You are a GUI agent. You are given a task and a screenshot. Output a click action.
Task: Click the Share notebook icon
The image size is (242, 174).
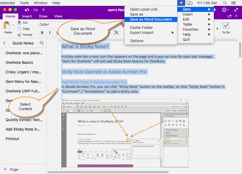click(229, 16)
